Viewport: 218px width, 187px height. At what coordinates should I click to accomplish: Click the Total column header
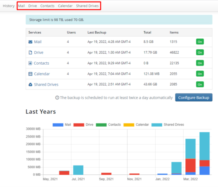coord(148,32)
